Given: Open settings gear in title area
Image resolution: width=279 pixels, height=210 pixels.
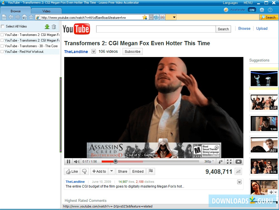Looking at the screenshot, I should point(262,10).
